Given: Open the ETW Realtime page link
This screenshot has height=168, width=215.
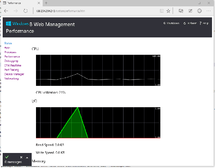Looking at the screenshot, I should coord(13,65).
